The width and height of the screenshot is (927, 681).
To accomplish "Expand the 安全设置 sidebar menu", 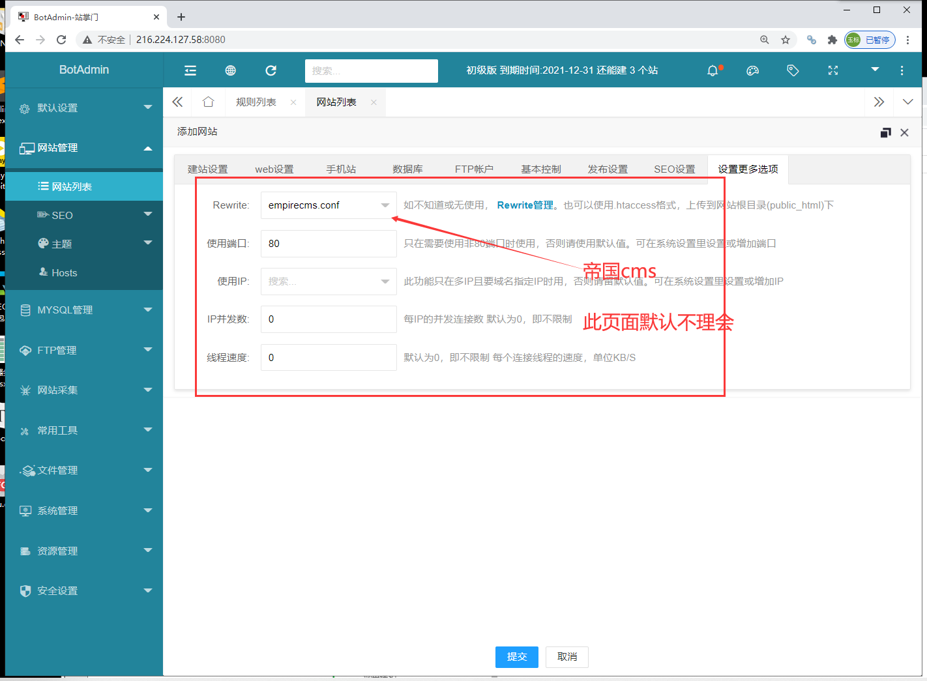I will tap(84, 591).
